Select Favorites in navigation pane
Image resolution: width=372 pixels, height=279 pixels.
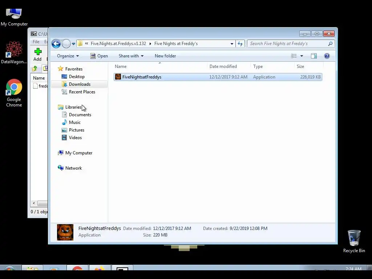point(74,69)
